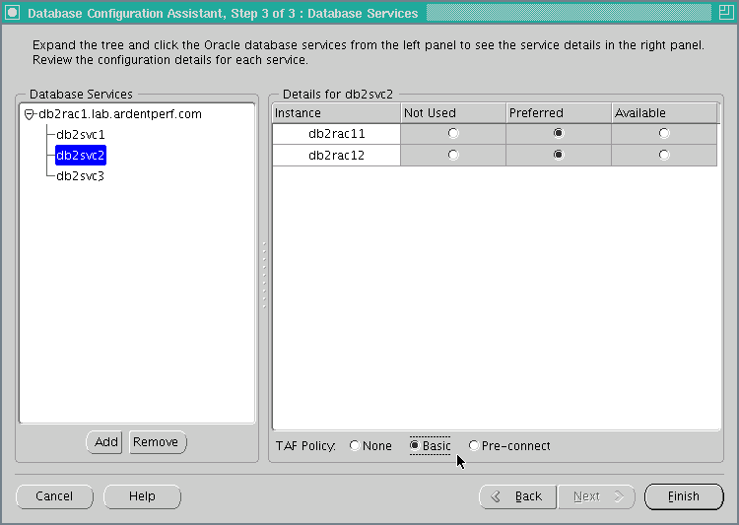The height and width of the screenshot is (525, 739).
Task: Click the panel divider handle between panes
Action: coord(263,274)
